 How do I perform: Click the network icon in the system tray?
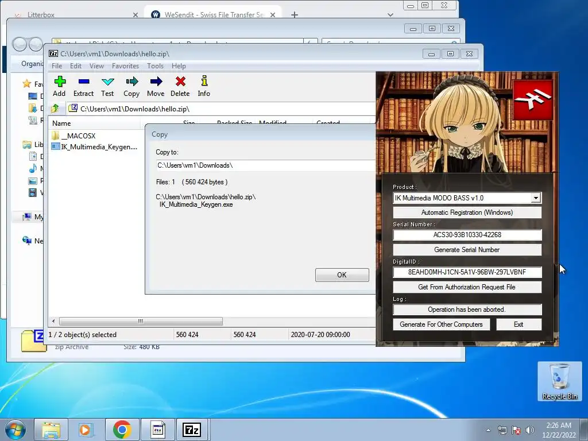[502, 430]
